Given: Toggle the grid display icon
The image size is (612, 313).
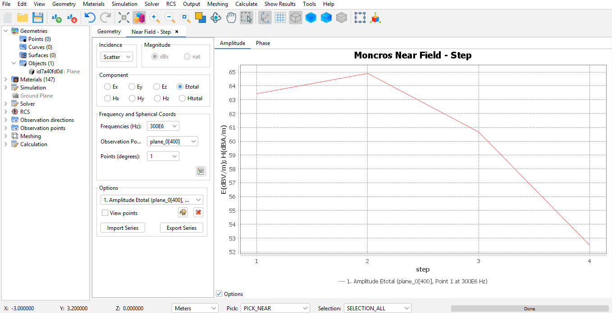Looking at the screenshot, I should (280, 18).
